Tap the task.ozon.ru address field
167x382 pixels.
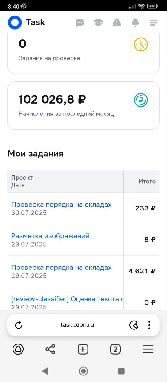(77, 325)
